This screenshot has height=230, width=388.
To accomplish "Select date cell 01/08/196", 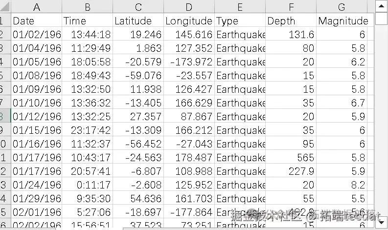I will point(36,75).
